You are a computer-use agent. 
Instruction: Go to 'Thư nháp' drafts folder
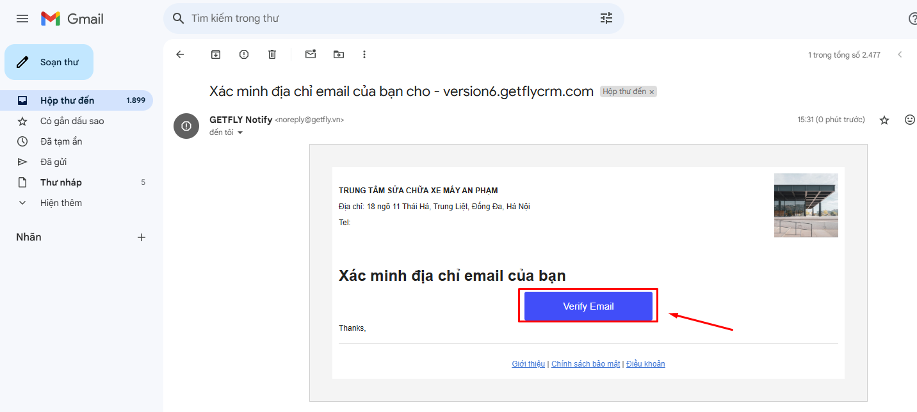[x=61, y=182]
